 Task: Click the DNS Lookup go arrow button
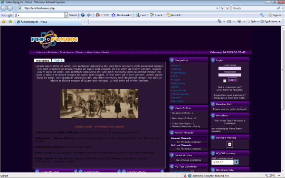pos(236,162)
